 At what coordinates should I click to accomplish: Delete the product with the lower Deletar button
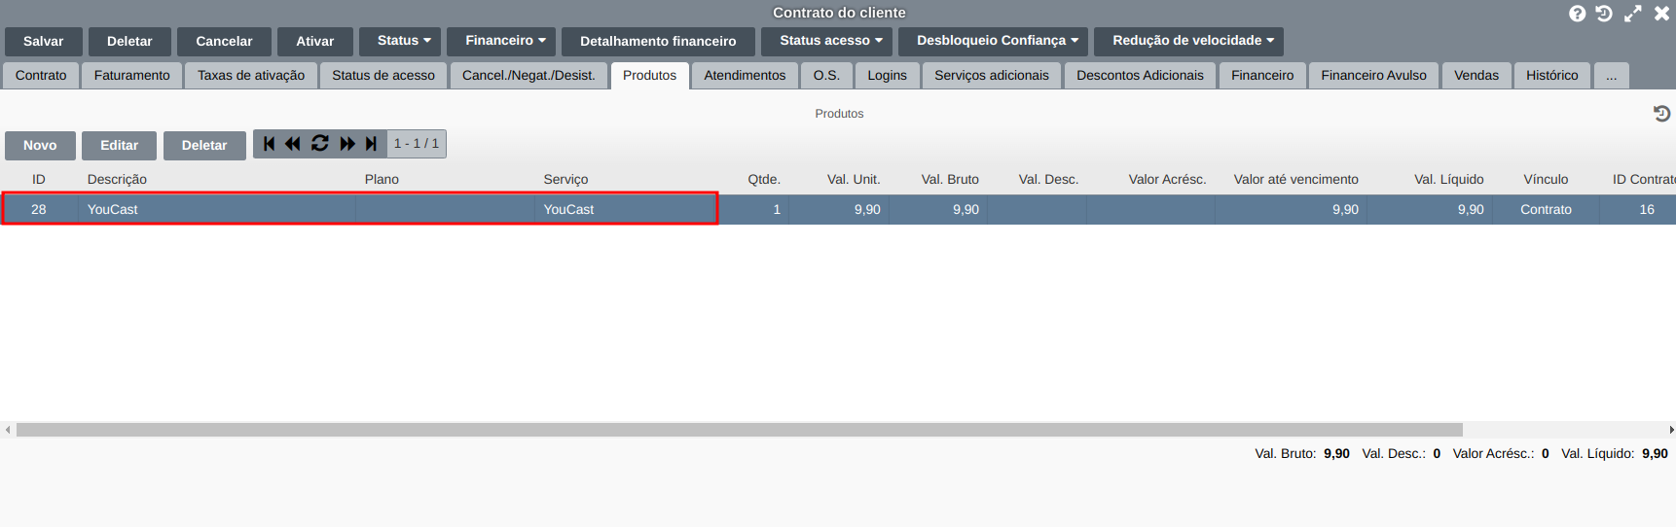tap(204, 145)
